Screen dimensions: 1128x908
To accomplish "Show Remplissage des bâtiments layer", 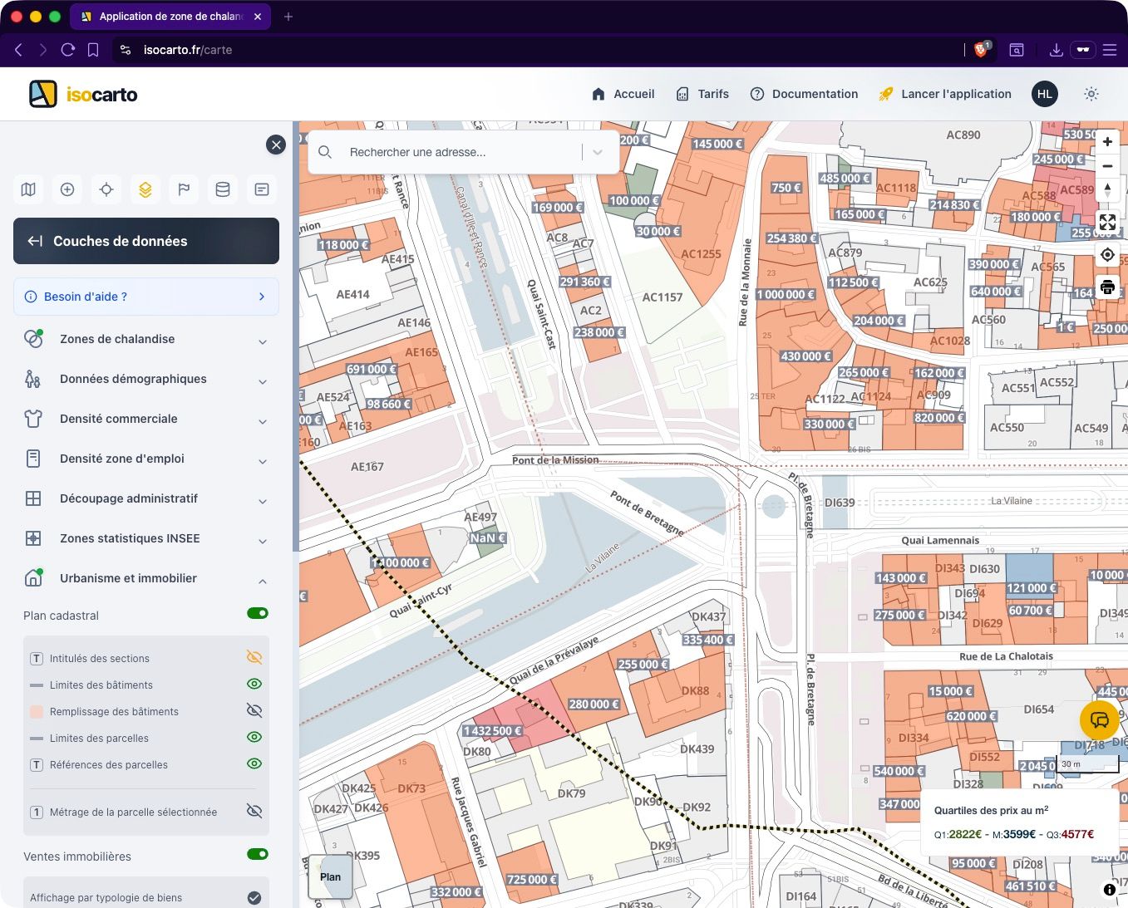I will pyautogui.click(x=254, y=711).
